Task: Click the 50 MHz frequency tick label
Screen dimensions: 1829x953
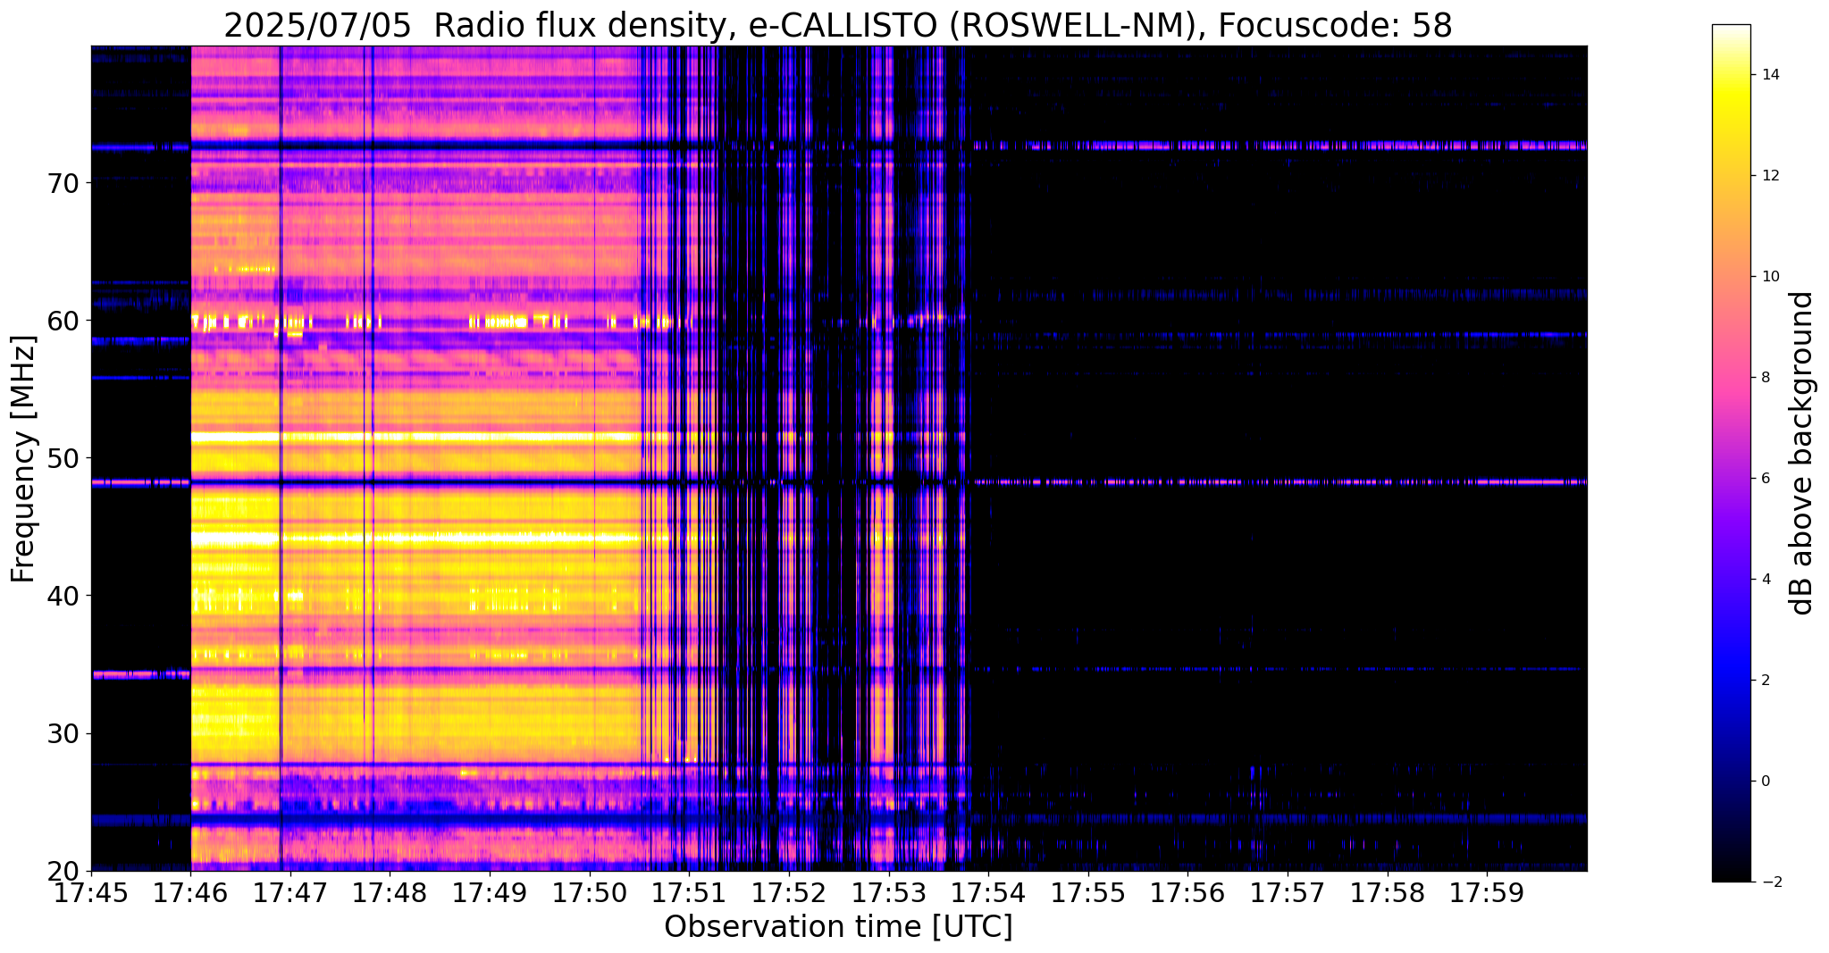Action: 63,458
